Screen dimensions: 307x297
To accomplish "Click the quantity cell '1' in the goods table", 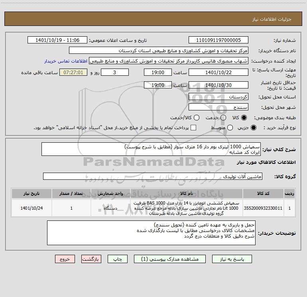I will 71,208.
